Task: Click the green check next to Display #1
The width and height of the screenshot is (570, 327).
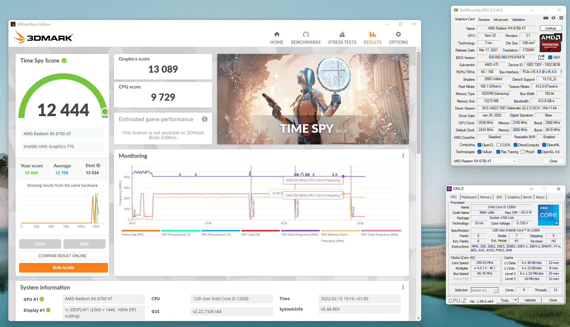Action: [48, 310]
